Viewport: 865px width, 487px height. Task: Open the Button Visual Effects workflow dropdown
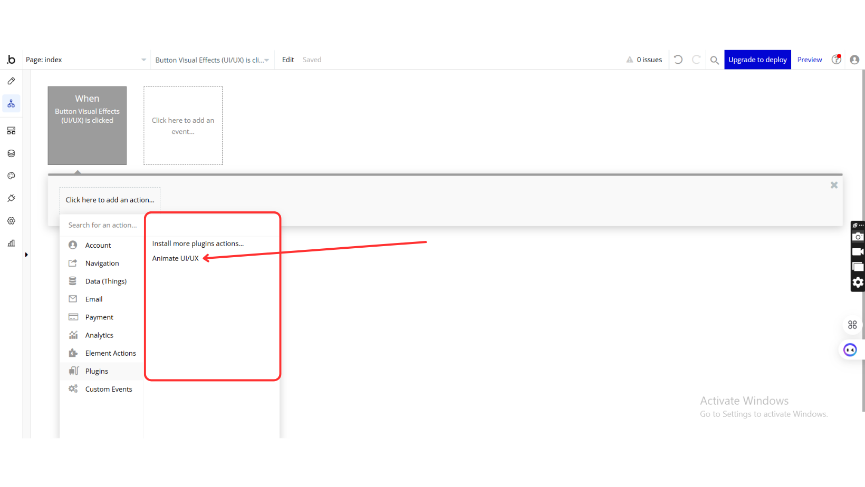212,60
